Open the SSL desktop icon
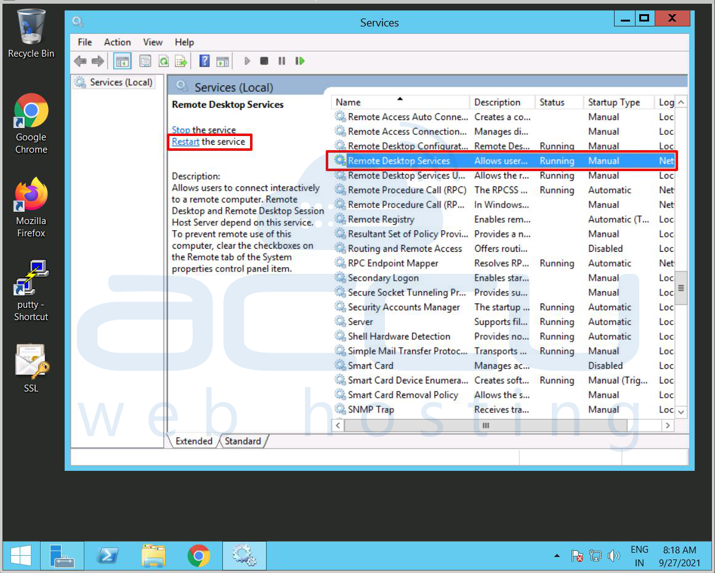The height and width of the screenshot is (573, 715). pyautogui.click(x=31, y=368)
